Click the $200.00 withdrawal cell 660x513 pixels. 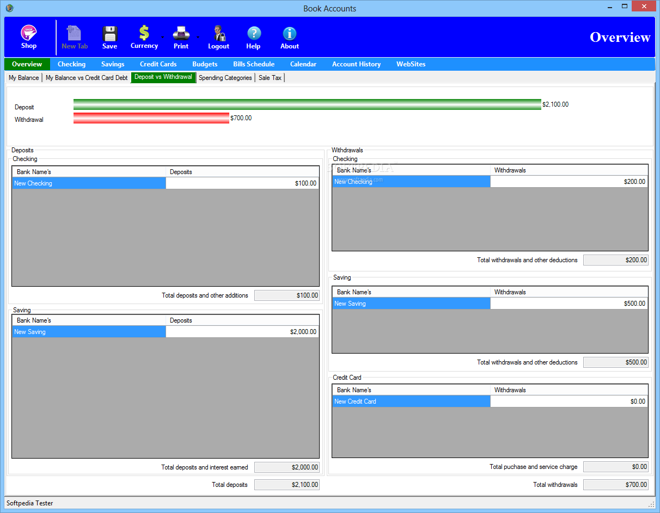pos(569,182)
